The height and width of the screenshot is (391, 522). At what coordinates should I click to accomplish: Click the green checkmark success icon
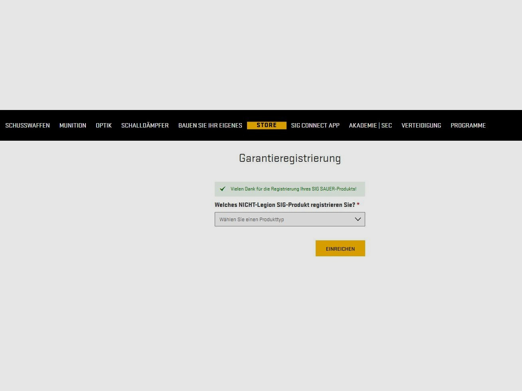click(x=223, y=189)
